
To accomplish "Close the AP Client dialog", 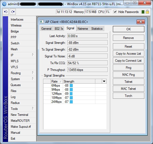I will click(x=141, y=22).
